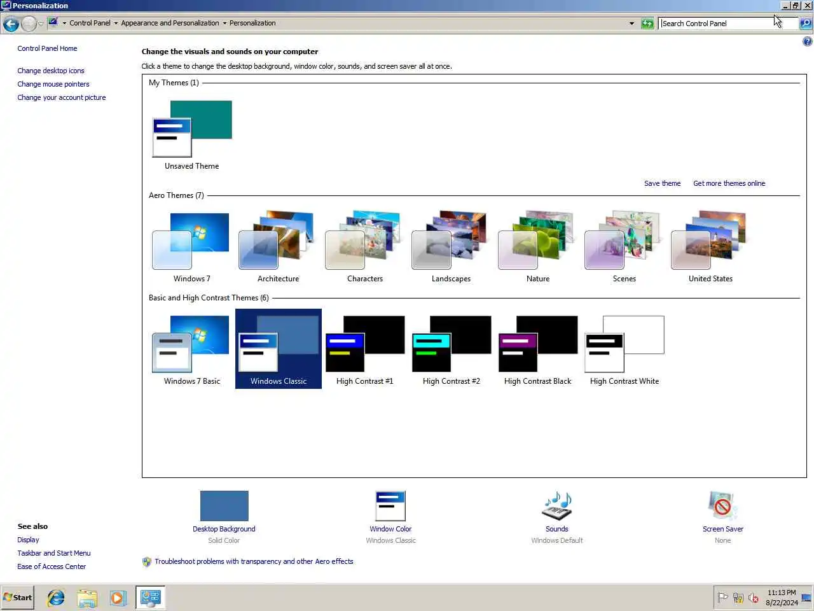Screen dimensions: 814x611
Task: Click the Control Panel taskbar button
Action: tap(150, 598)
